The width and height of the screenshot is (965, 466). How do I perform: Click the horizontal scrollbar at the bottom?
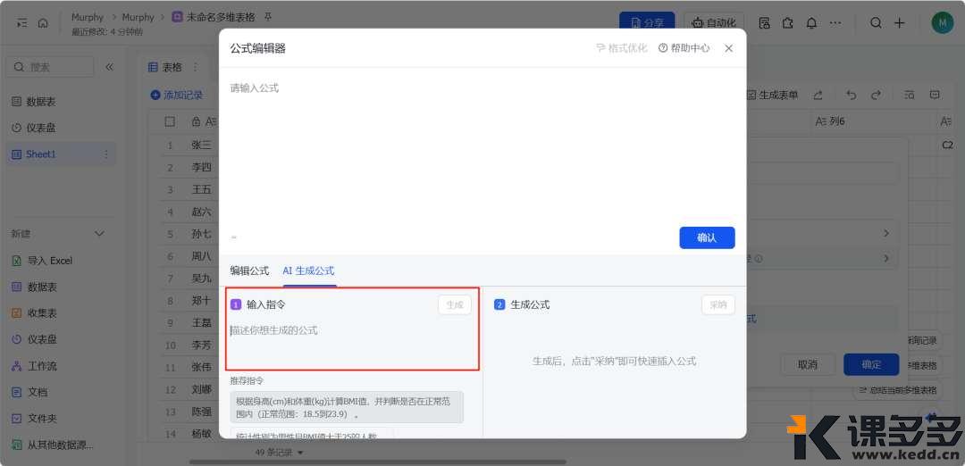click(378, 462)
